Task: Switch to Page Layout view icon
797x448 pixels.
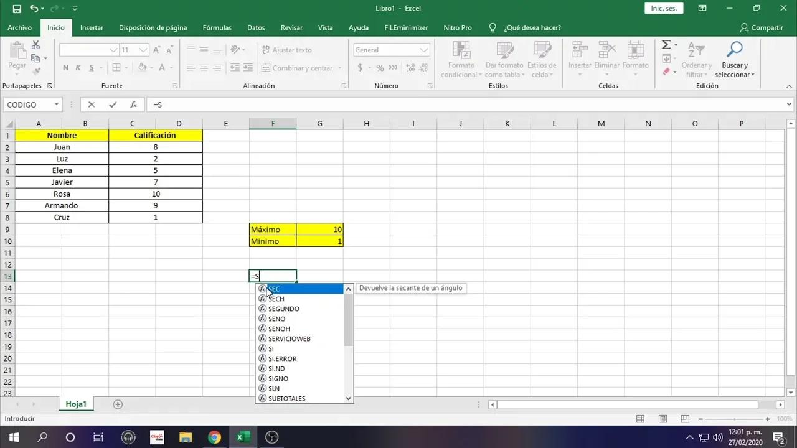Action: [663, 419]
